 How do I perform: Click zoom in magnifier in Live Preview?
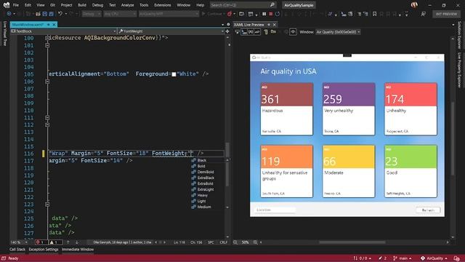click(x=255, y=242)
